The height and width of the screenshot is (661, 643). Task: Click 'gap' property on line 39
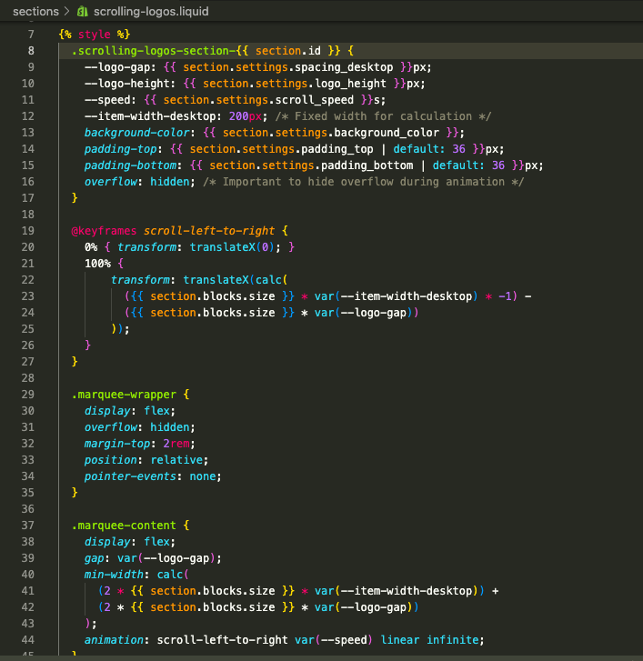point(95,558)
